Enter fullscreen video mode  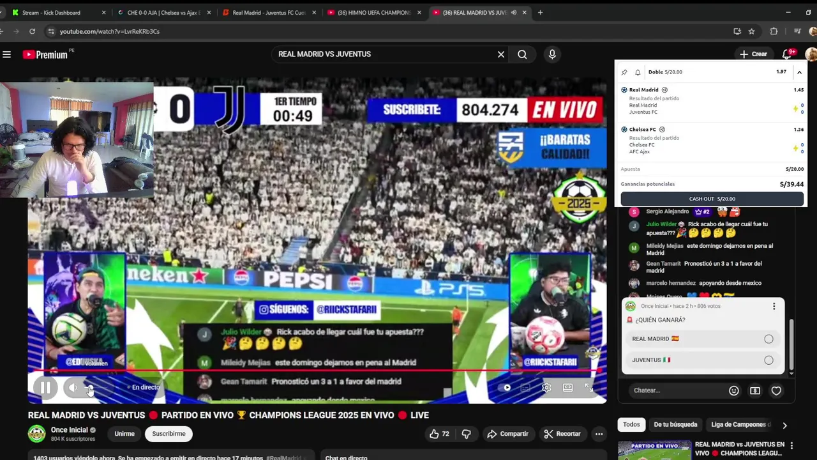[x=588, y=387]
